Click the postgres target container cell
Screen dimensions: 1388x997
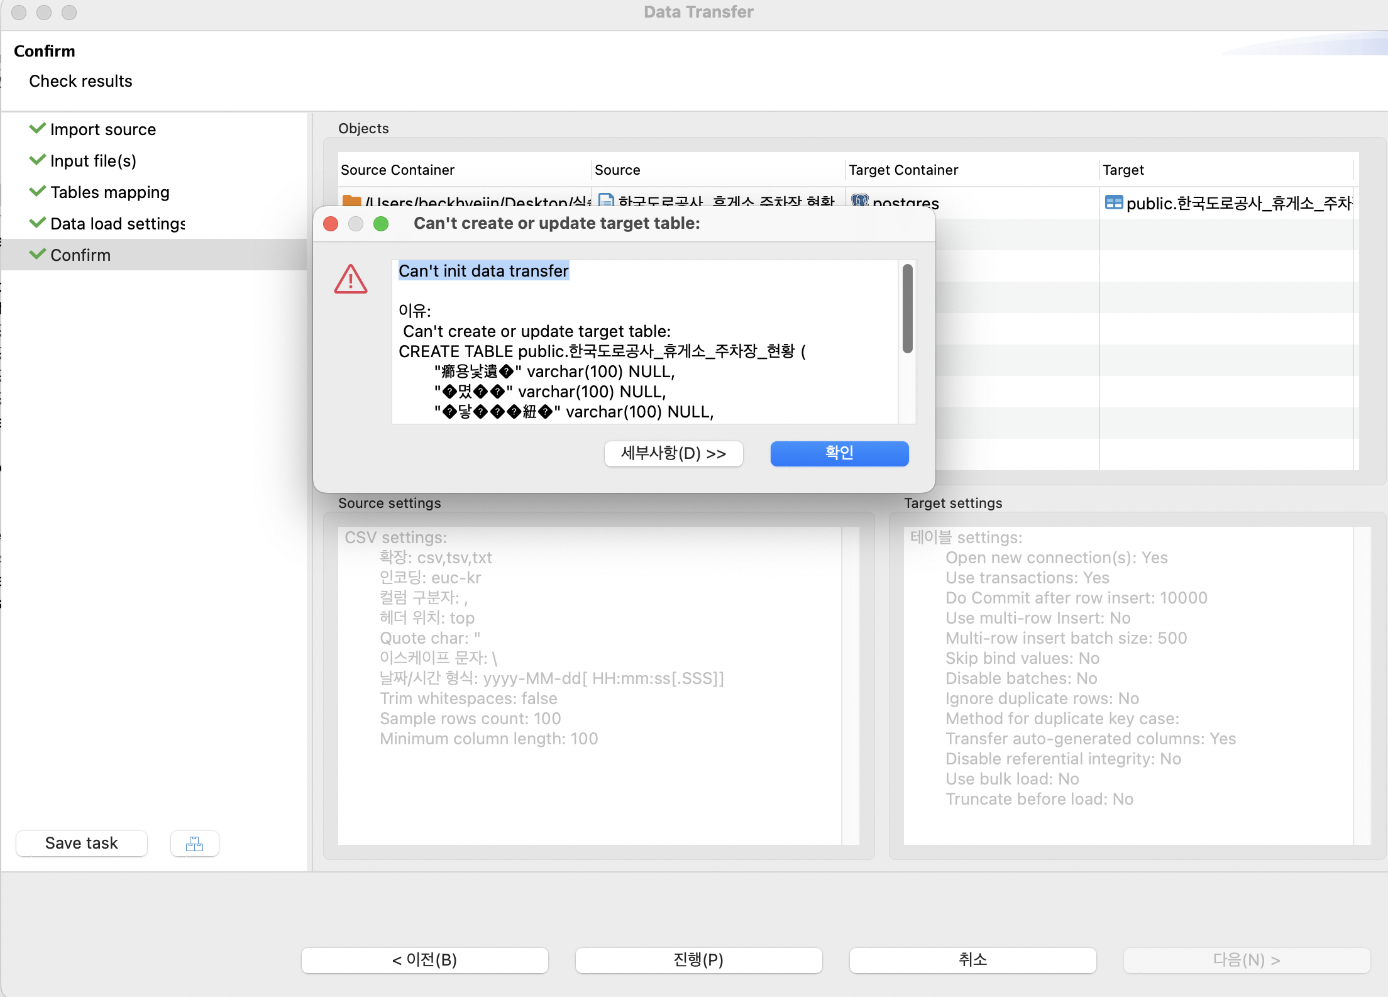[972, 202]
